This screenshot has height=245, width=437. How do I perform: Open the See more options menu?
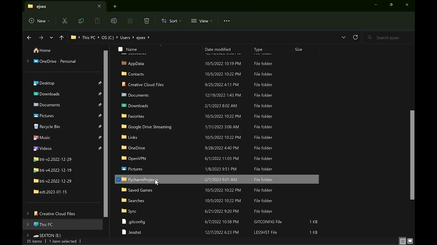[227, 21]
